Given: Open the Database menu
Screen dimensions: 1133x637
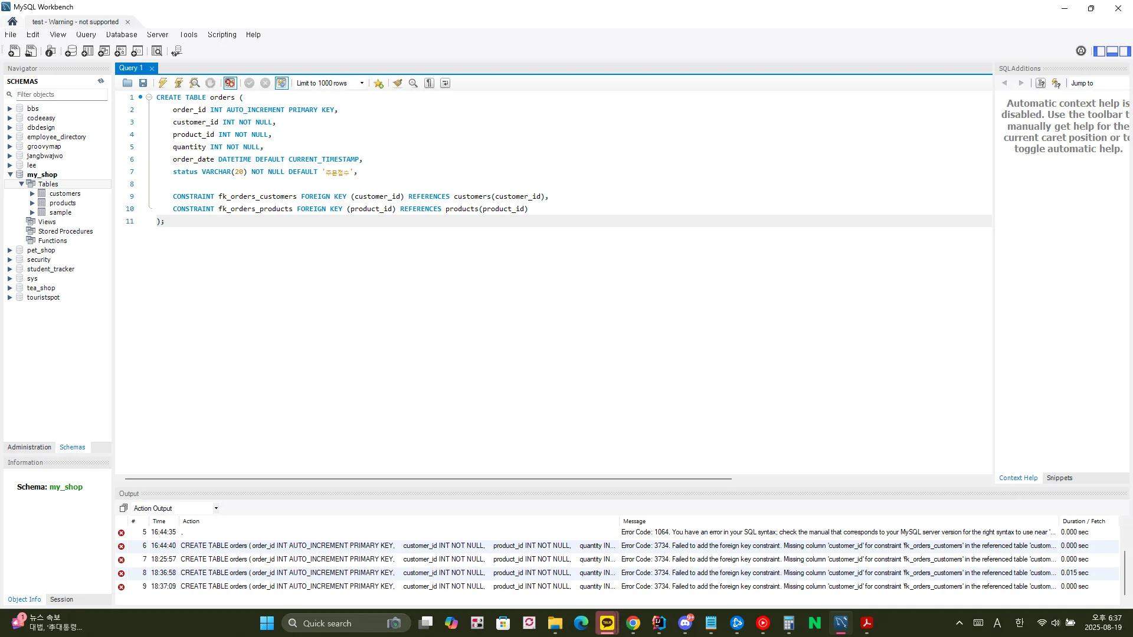Looking at the screenshot, I should pos(122,35).
